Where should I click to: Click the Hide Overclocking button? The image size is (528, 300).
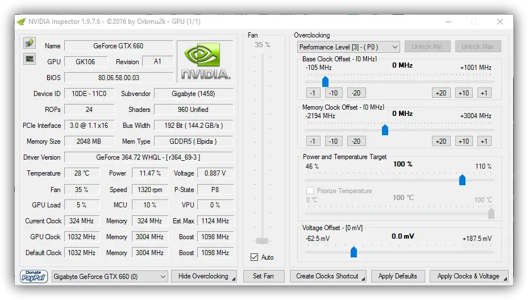[x=203, y=276]
